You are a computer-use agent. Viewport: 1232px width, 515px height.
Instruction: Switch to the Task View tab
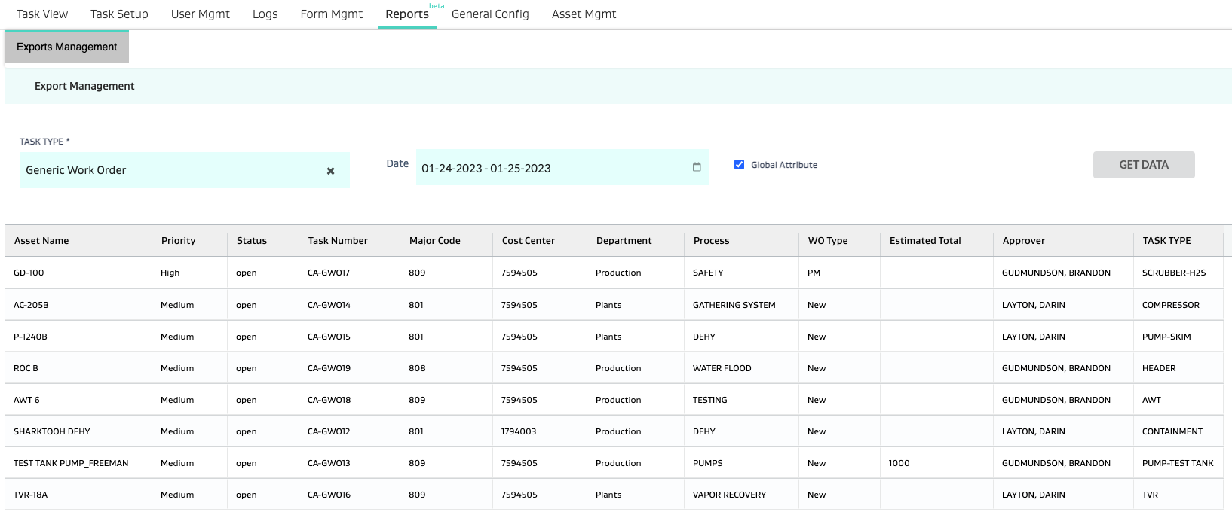42,14
